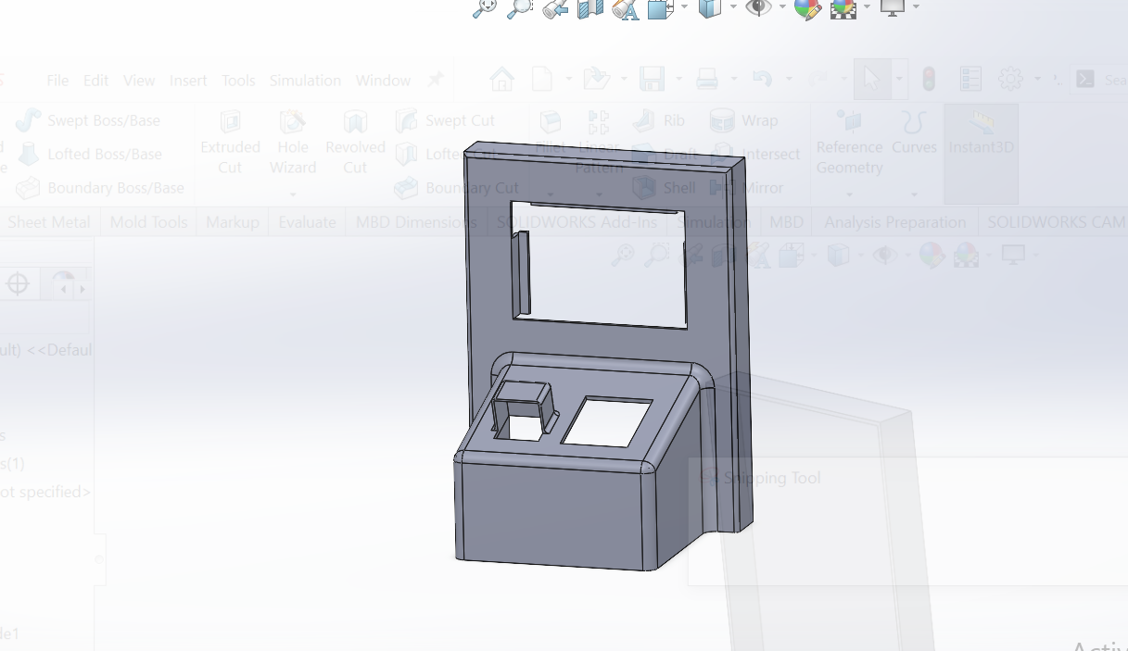Image resolution: width=1128 pixels, height=651 pixels.
Task: Click Dynamic Annotation Views icon in topmost toolbar
Action: (626, 8)
